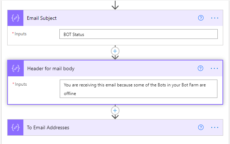Image resolution: width=230 pixels, height=144 pixels.
Task: Open help for the Email Subject action
Action: [x=201, y=18]
